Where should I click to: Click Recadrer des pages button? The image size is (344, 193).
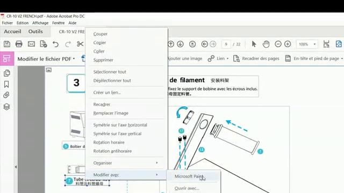(x=256, y=58)
